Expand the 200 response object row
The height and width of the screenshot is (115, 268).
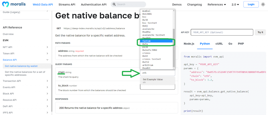(x=116, y=108)
